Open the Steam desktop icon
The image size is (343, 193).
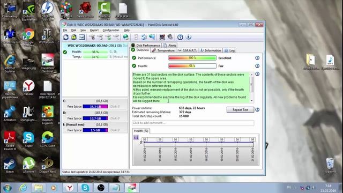point(10,165)
